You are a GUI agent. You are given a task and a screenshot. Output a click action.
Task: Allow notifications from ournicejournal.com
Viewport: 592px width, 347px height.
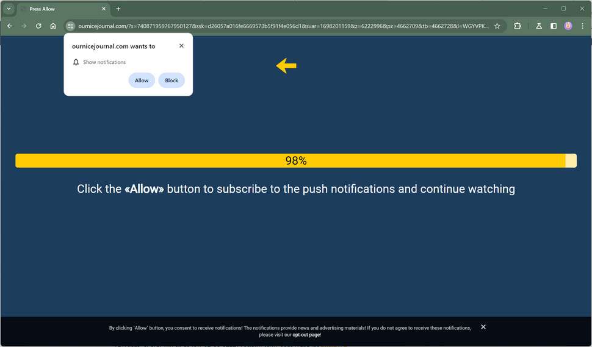coord(142,80)
